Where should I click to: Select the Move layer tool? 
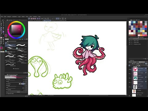3,24
